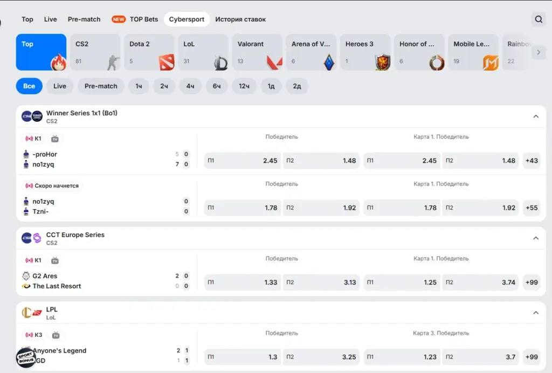Viewport: 552px width, 373px height.
Task: Bet on П1 2.45 winner for -proHor
Action: [x=242, y=161]
